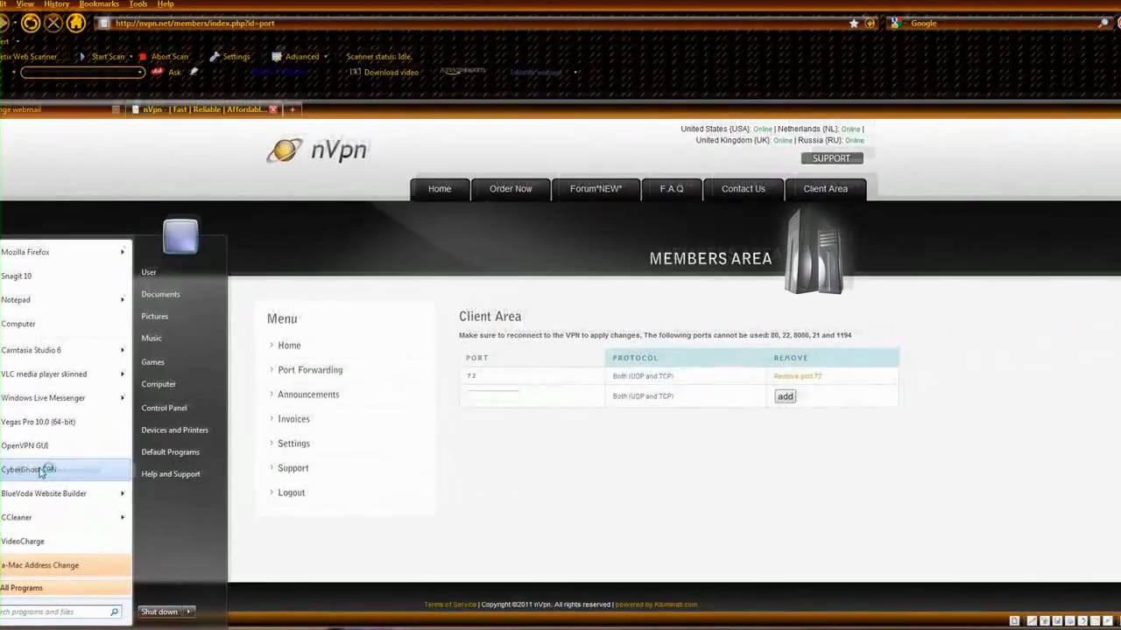Close the nVpn browser tab
Image resolution: width=1121 pixels, height=630 pixels.
point(273,109)
